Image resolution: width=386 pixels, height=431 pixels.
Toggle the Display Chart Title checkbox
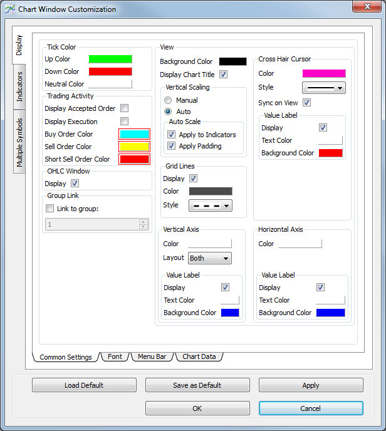tap(224, 75)
